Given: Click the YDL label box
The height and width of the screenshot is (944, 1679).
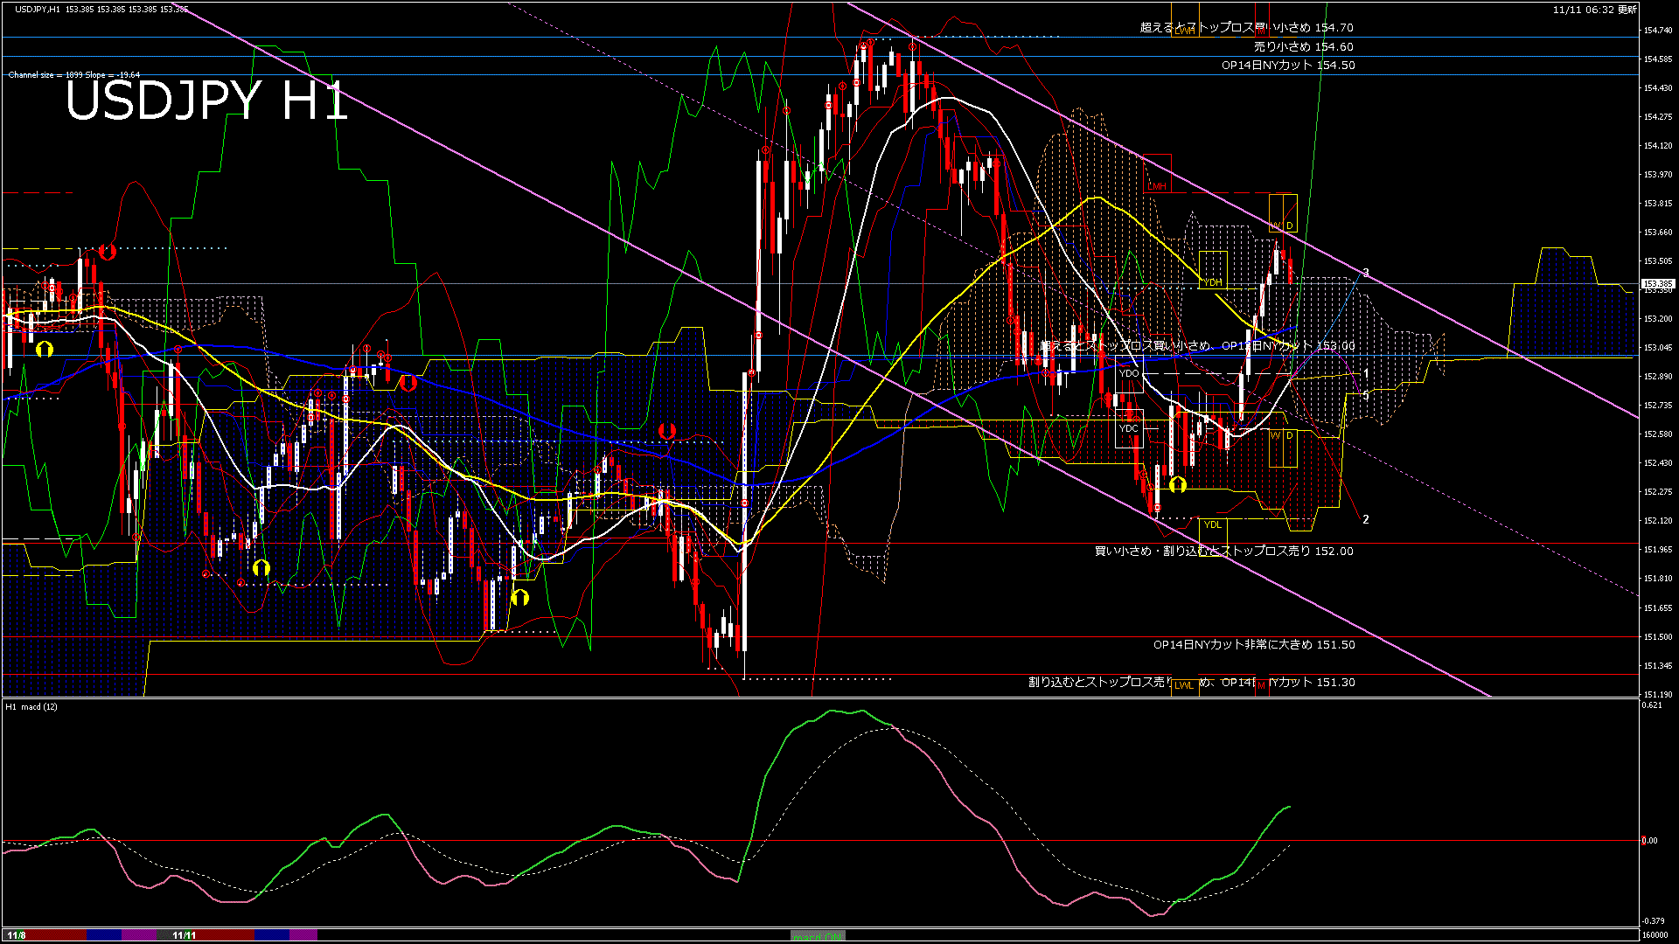Looking at the screenshot, I should (x=1213, y=524).
